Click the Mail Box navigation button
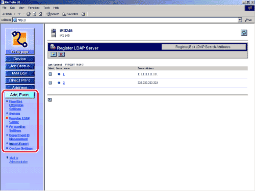The width and height of the screenshot is (255, 191). [20, 73]
